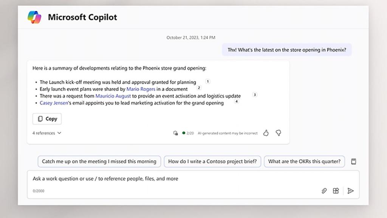Give the response a thumbs down
387x218 pixels.
[x=278, y=133]
